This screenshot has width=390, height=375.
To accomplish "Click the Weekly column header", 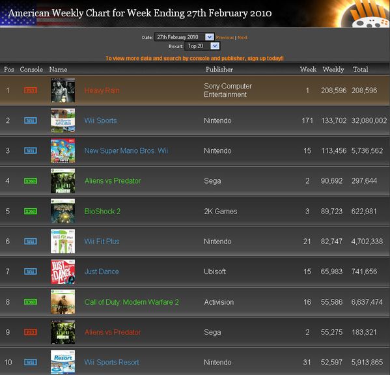I will [333, 70].
